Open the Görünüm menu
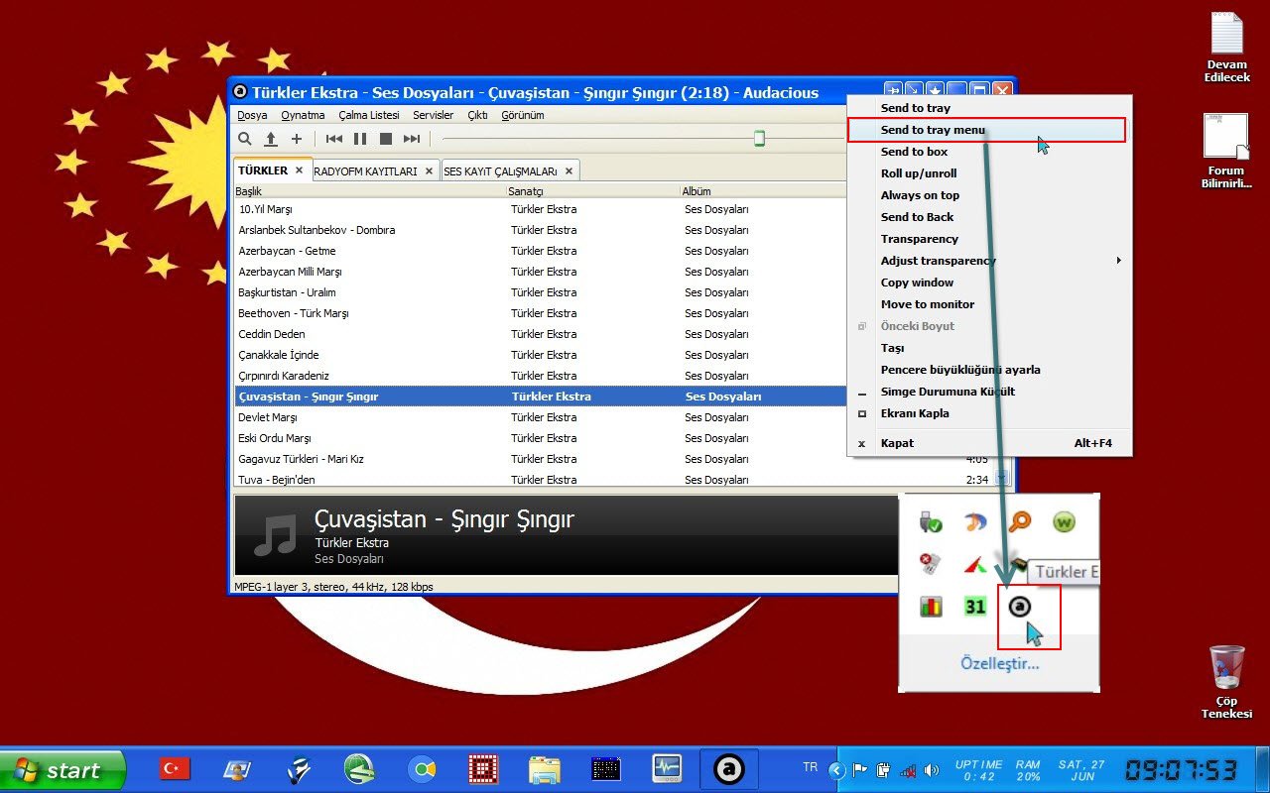Viewport: 1270px width, 793px height. pyautogui.click(x=523, y=115)
